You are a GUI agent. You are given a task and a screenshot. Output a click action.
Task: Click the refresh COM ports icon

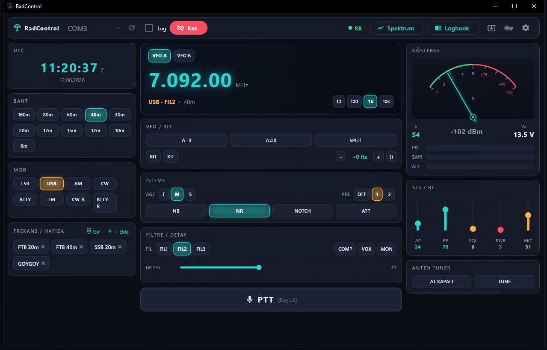(x=132, y=28)
